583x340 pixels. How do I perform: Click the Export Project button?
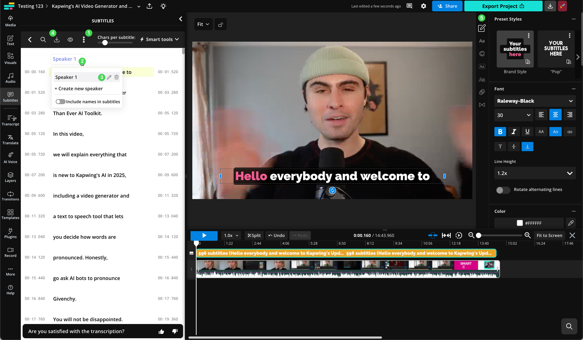503,6
